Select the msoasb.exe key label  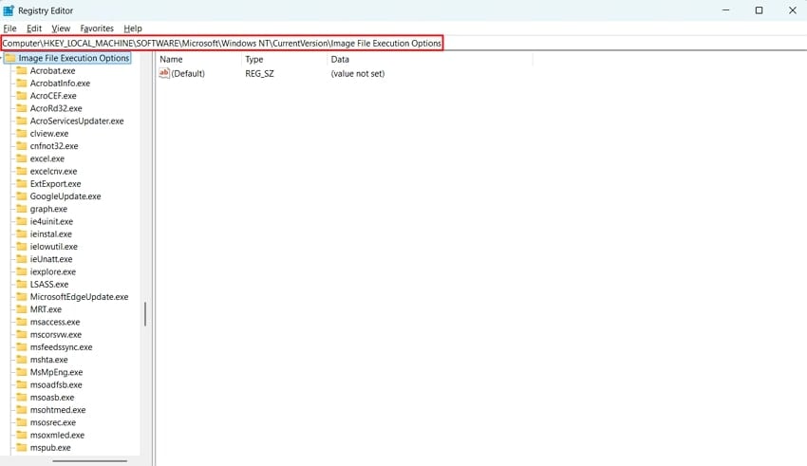(52, 397)
